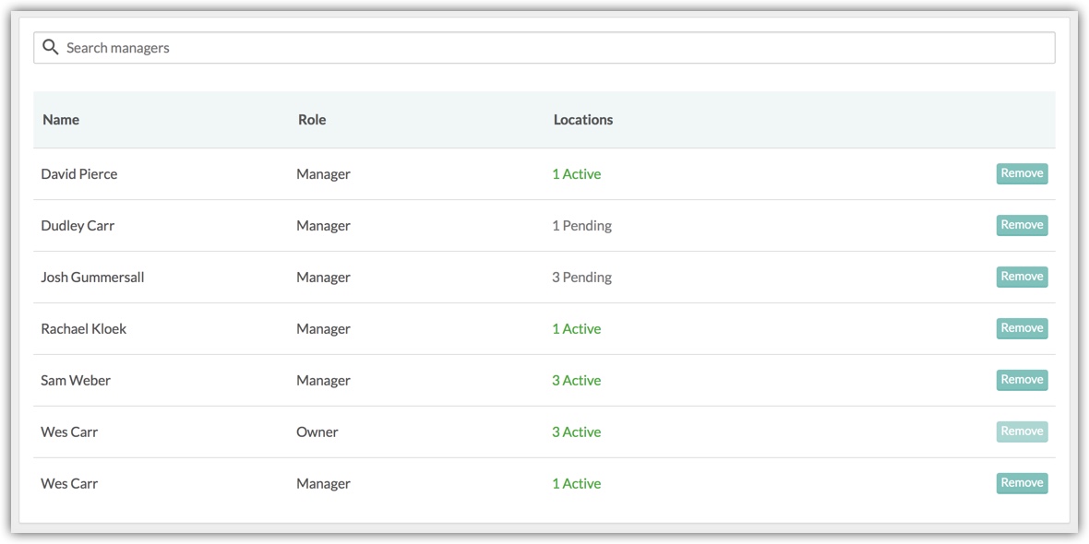Open David Pierce's 1 Active locations
Screen dimensions: 1089x544
[x=577, y=174]
